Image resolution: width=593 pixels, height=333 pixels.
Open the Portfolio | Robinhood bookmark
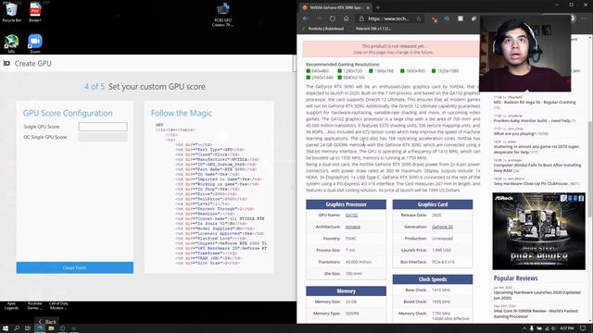point(323,29)
